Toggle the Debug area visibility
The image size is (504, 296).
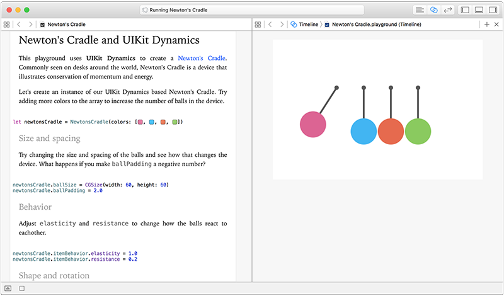pyautogui.click(x=479, y=10)
